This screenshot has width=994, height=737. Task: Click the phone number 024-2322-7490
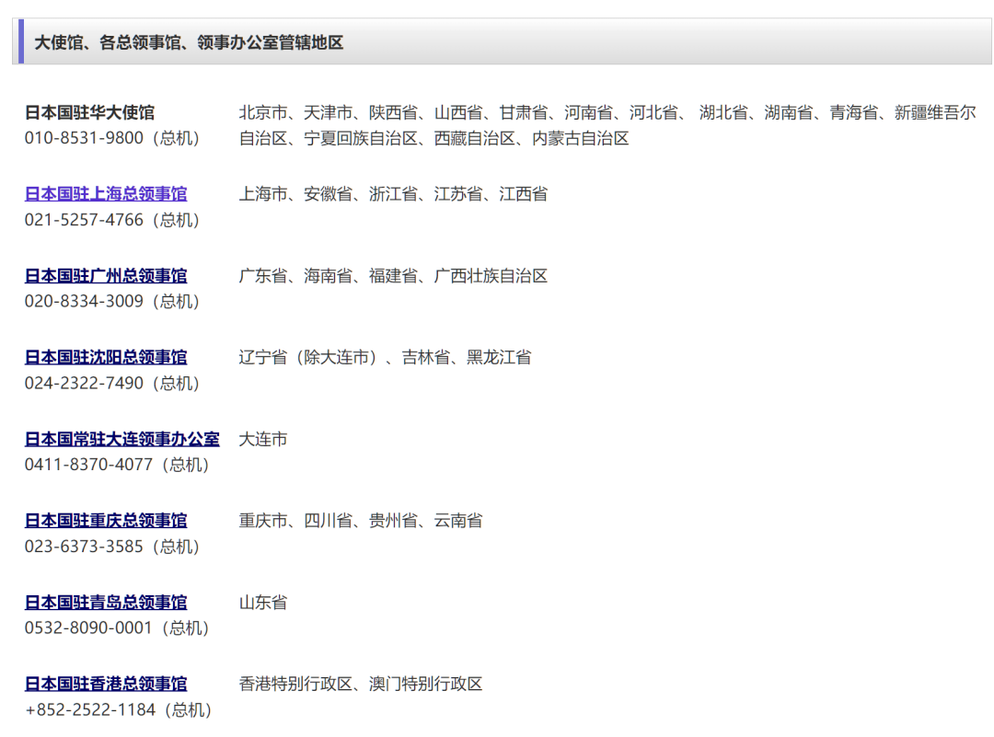[85, 383]
